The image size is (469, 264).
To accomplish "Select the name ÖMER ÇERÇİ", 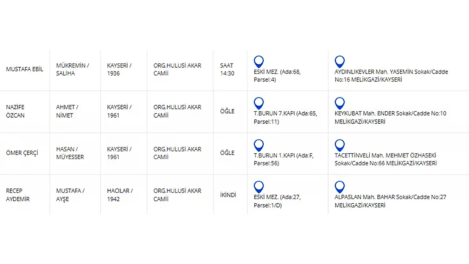I will 22,153.
